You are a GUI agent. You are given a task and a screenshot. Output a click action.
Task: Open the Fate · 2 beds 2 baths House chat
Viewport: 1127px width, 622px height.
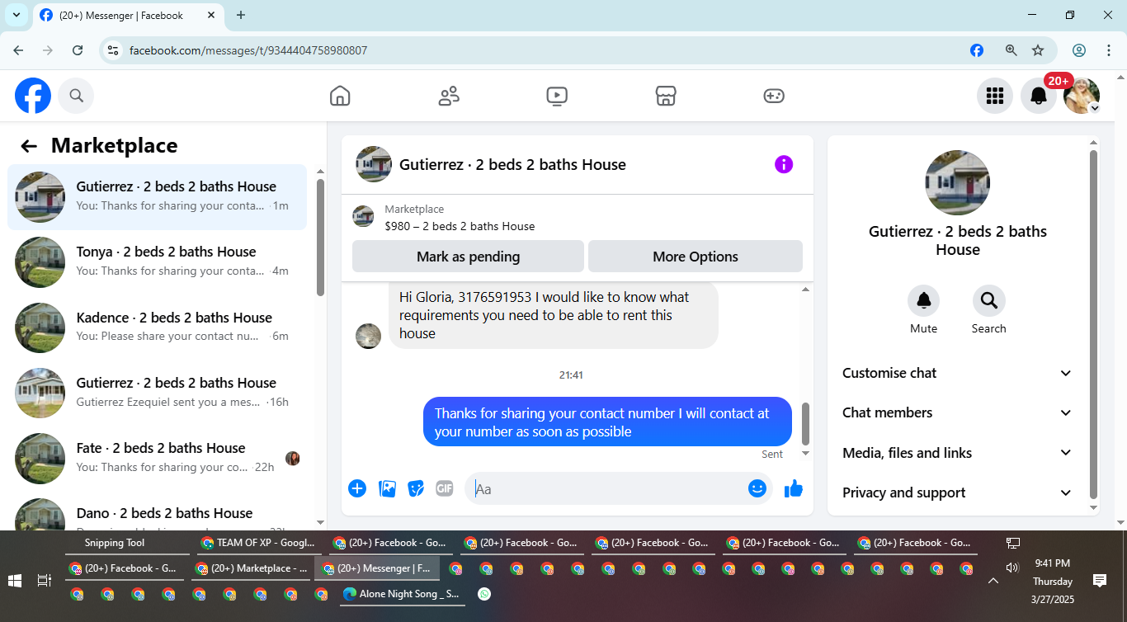tap(158, 458)
